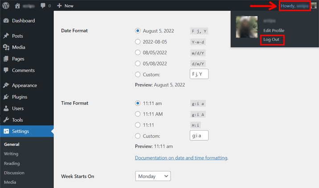Click the Y-m-d format code

198,42
